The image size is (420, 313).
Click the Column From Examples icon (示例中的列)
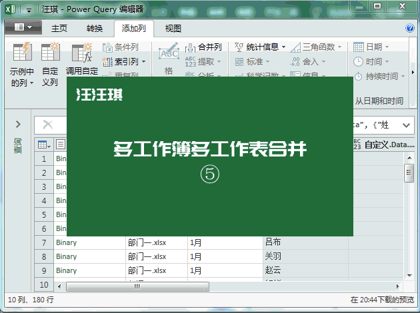pyautogui.click(x=23, y=51)
